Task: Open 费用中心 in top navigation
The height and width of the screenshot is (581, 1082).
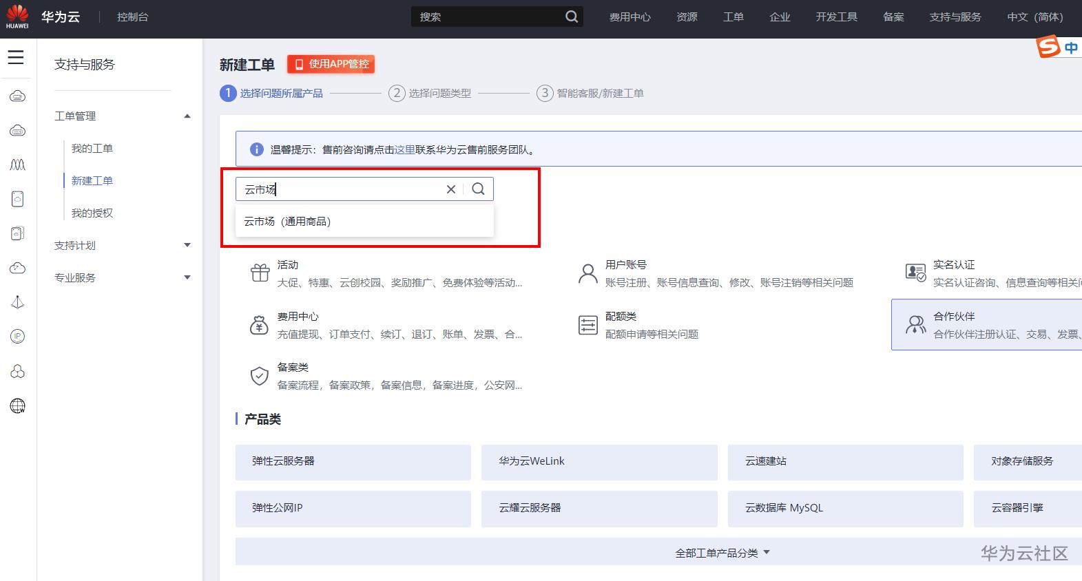Action: tap(630, 17)
